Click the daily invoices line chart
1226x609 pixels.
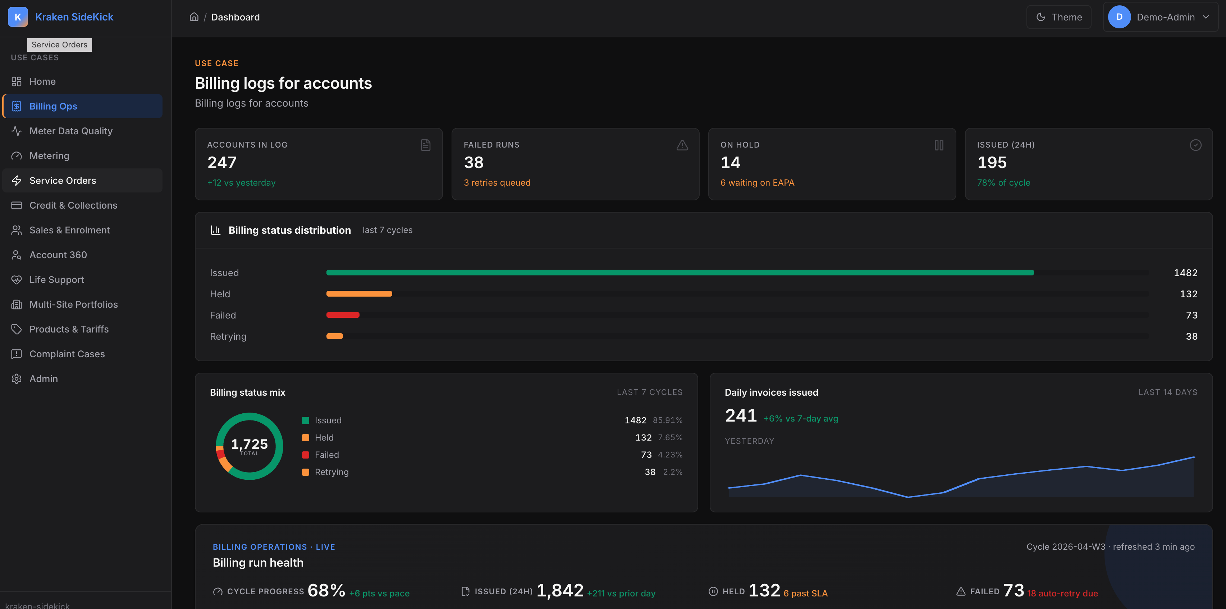pyautogui.click(x=961, y=476)
